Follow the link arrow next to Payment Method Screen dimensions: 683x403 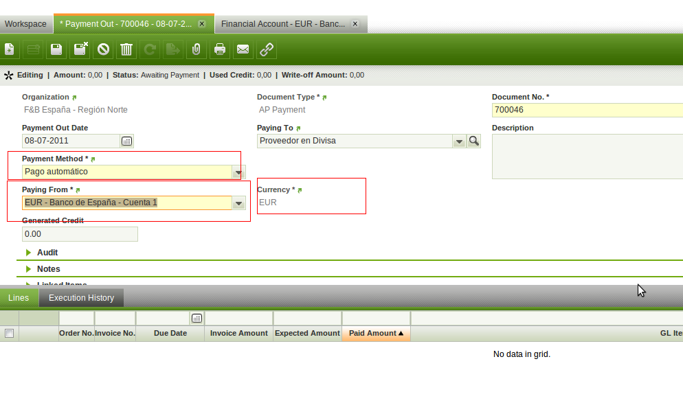coord(92,159)
